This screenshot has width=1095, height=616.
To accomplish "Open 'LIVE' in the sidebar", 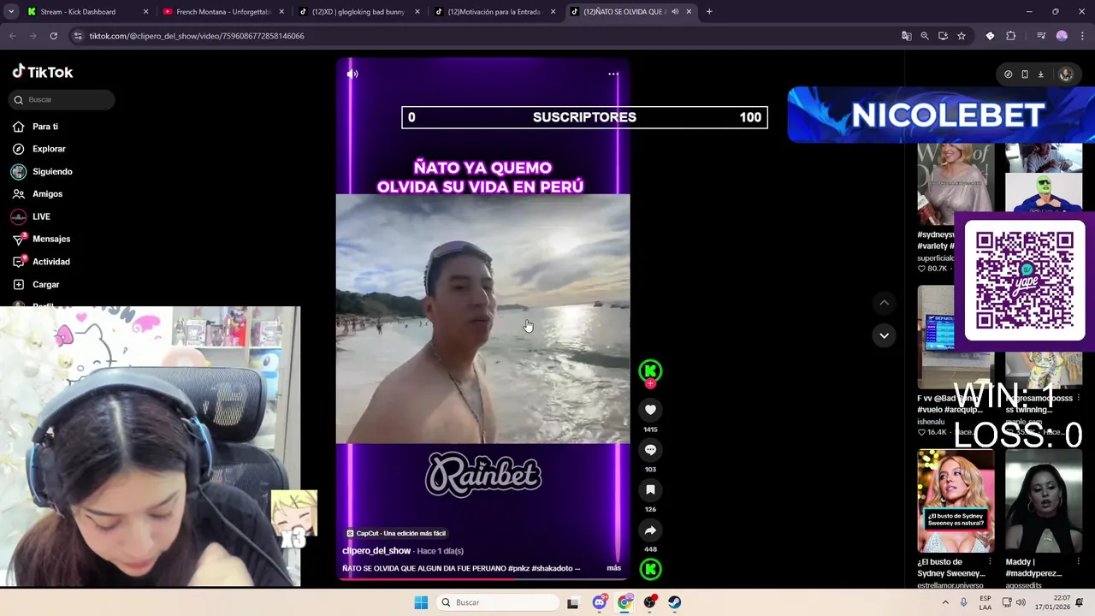I will [41, 217].
